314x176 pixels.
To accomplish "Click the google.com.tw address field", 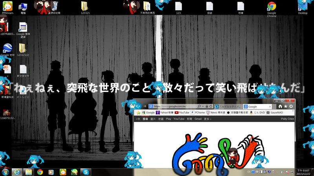I will (173, 106).
